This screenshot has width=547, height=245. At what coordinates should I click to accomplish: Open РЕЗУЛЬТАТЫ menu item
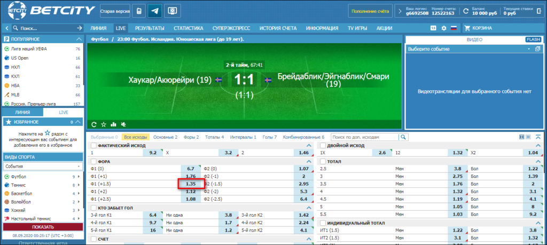(x=150, y=28)
